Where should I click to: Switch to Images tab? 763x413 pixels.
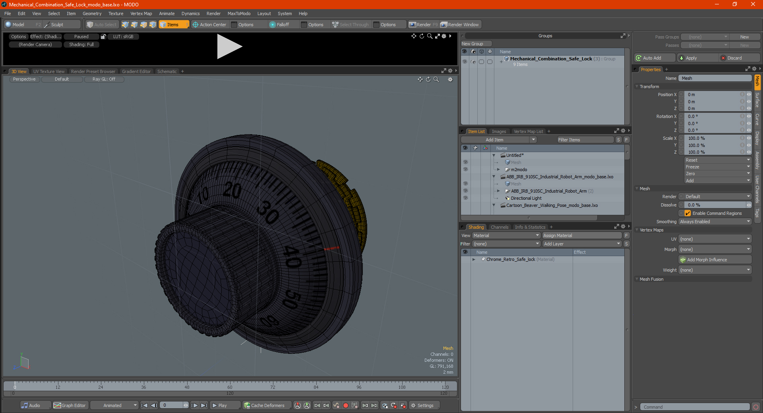point(499,131)
